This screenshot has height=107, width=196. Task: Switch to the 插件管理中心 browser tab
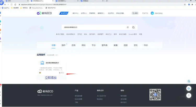pyautogui.click(x=67, y=1)
